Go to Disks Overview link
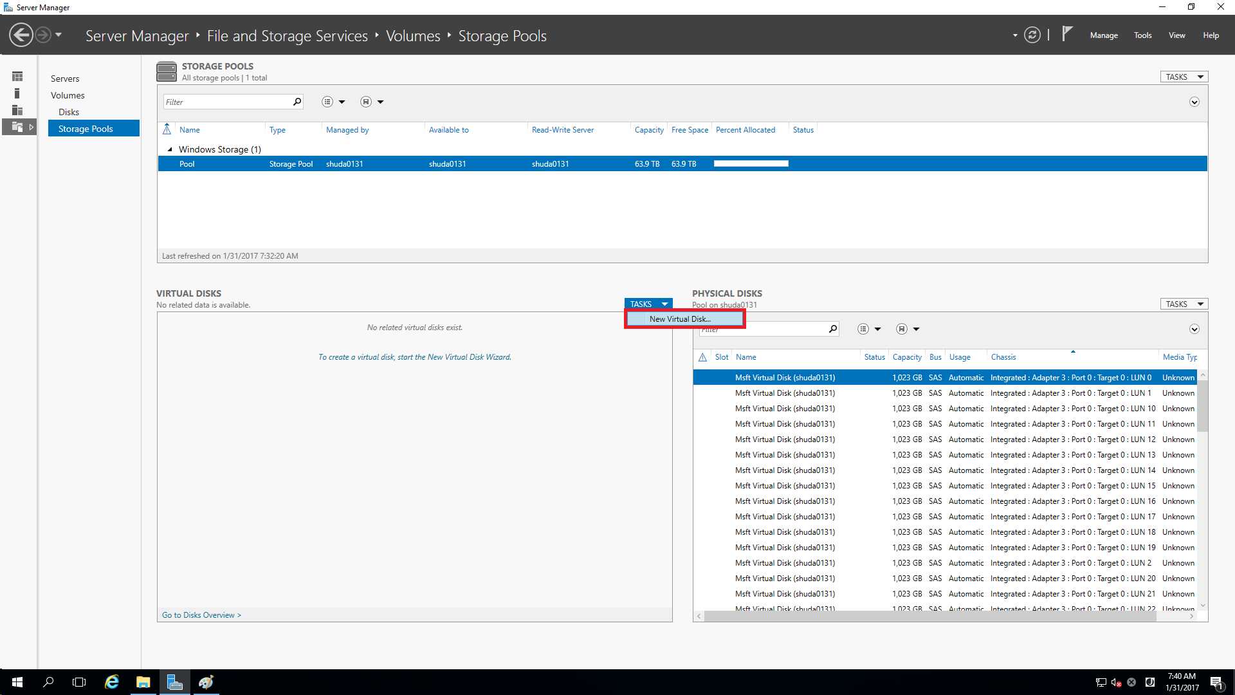 click(x=201, y=615)
